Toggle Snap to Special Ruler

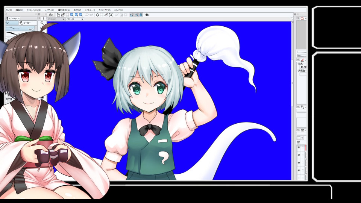pyautogui.click(x=136, y=15)
